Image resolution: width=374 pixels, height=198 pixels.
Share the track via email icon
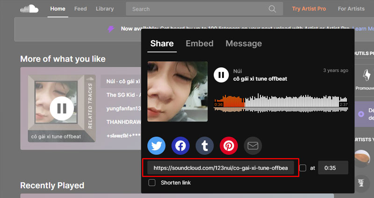[253, 146]
